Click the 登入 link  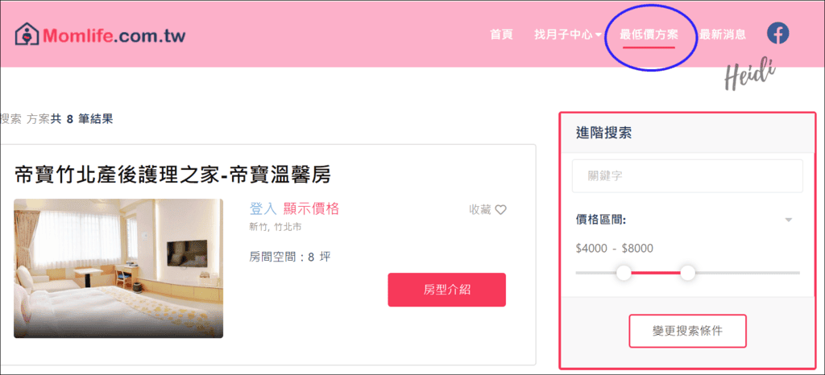coord(263,209)
